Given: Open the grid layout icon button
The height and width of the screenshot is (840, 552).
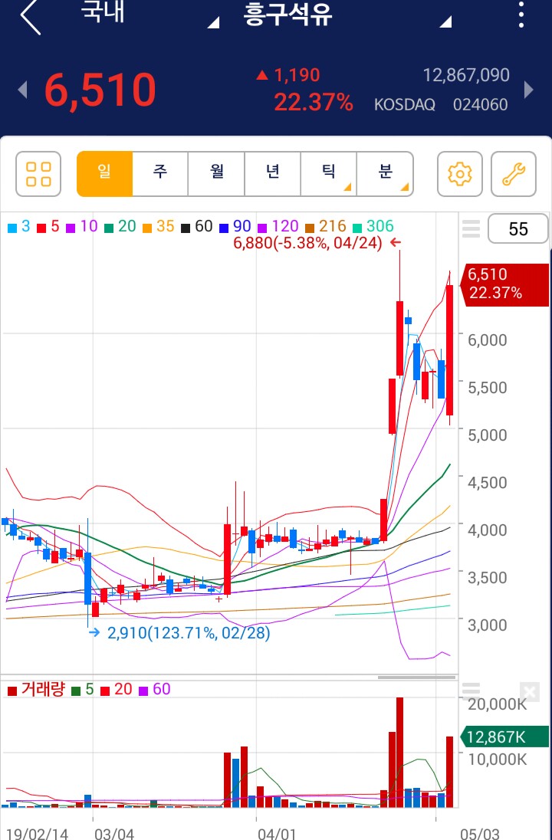Looking at the screenshot, I should 38,174.
